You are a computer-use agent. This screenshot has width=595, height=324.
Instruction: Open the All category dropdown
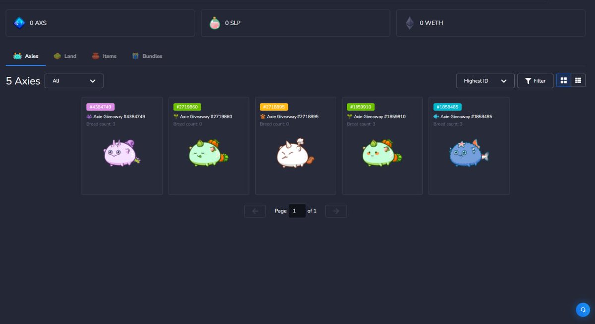[74, 81]
